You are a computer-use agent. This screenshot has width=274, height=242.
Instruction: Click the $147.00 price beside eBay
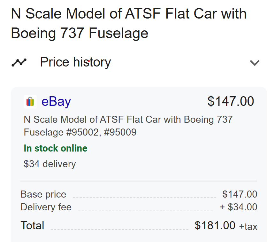231,101
